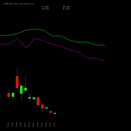This screenshot has width=131, height=131.
Task: Click the 04 Sep date axis label
Action: click(x=37, y=125)
